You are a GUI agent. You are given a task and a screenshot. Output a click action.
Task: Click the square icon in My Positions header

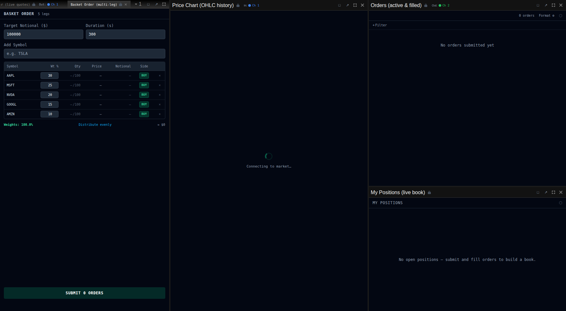(x=538, y=192)
